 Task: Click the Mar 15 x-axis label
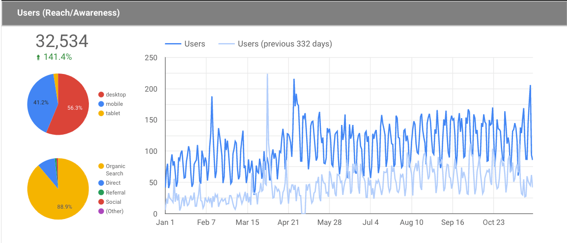tap(247, 222)
